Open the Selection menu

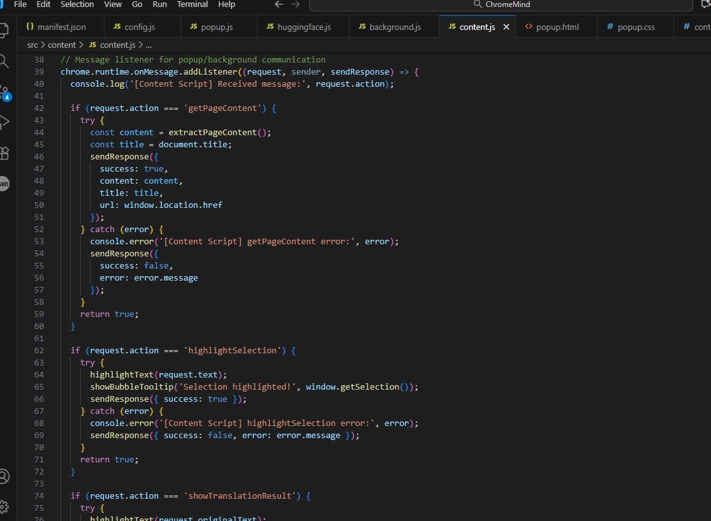[x=77, y=4]
